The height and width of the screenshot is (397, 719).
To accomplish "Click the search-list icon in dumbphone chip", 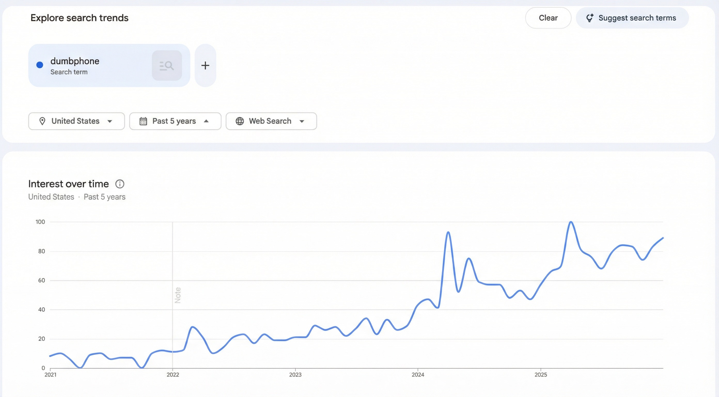I will (167, 66).
